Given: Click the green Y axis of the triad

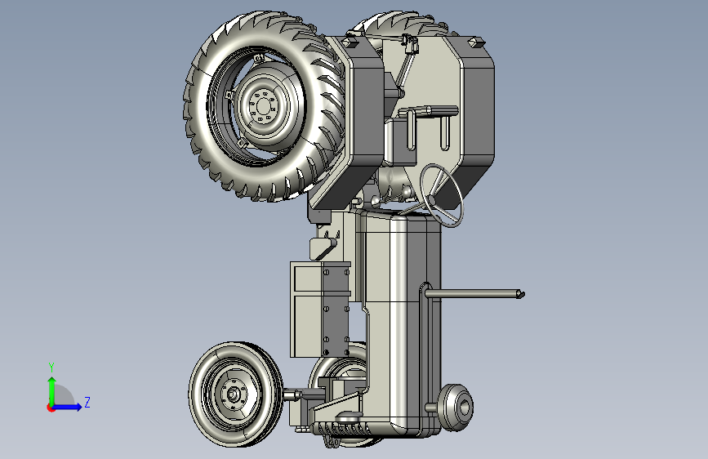Looking at the screenshot, I should pos(52,390).
